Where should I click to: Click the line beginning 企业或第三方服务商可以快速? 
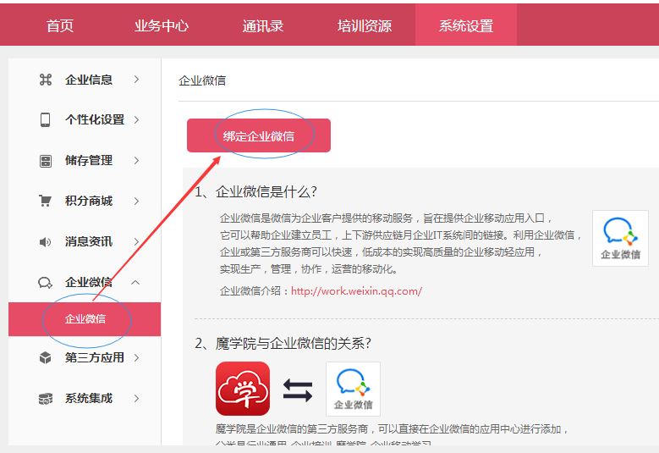pyautogui.click(x=382, y=252)
